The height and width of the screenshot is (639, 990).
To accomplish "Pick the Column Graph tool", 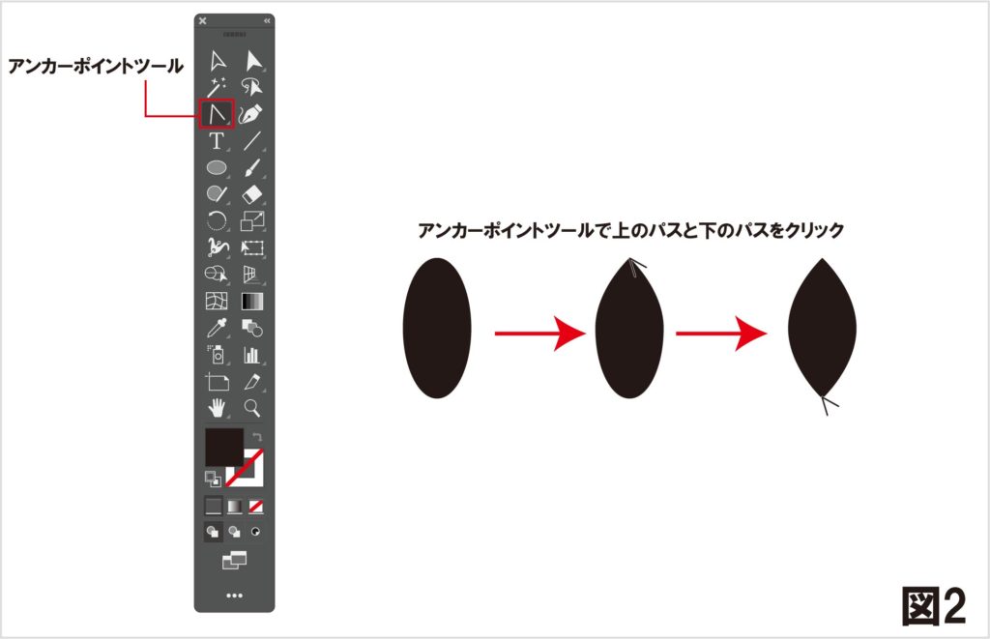I will 251,354.
